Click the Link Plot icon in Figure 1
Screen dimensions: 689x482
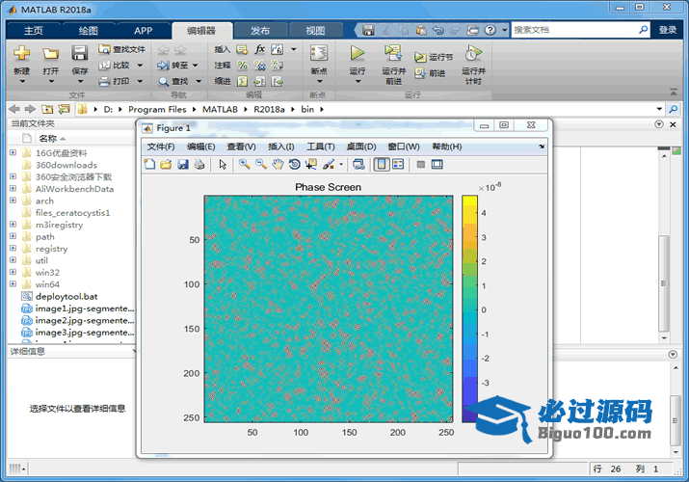(358, 164)
